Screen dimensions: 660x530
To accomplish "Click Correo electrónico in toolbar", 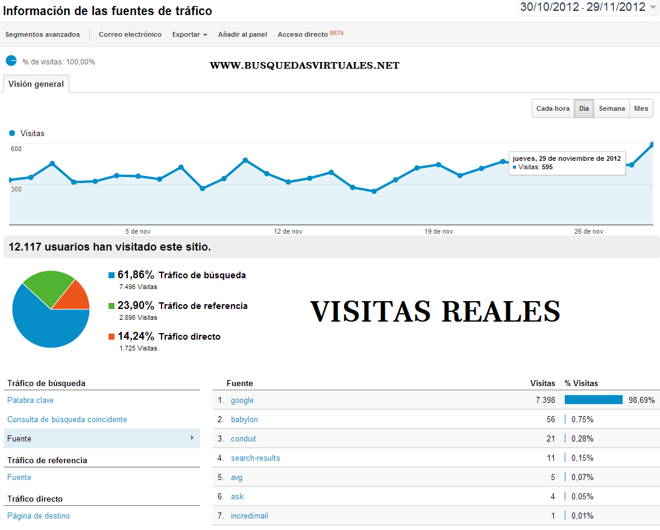I will point(130,34).
